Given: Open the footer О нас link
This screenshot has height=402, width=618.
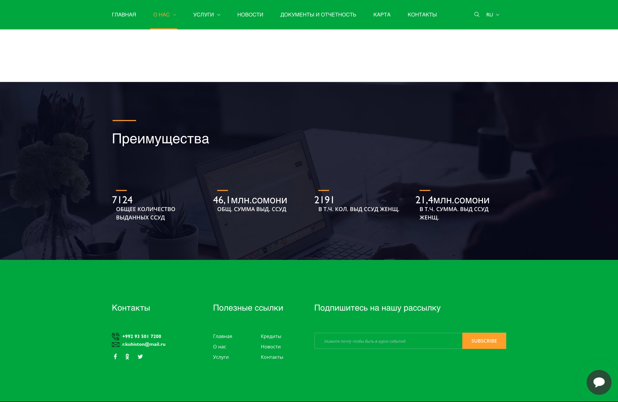Looking at the screenshot, I should tap(220, 347).
